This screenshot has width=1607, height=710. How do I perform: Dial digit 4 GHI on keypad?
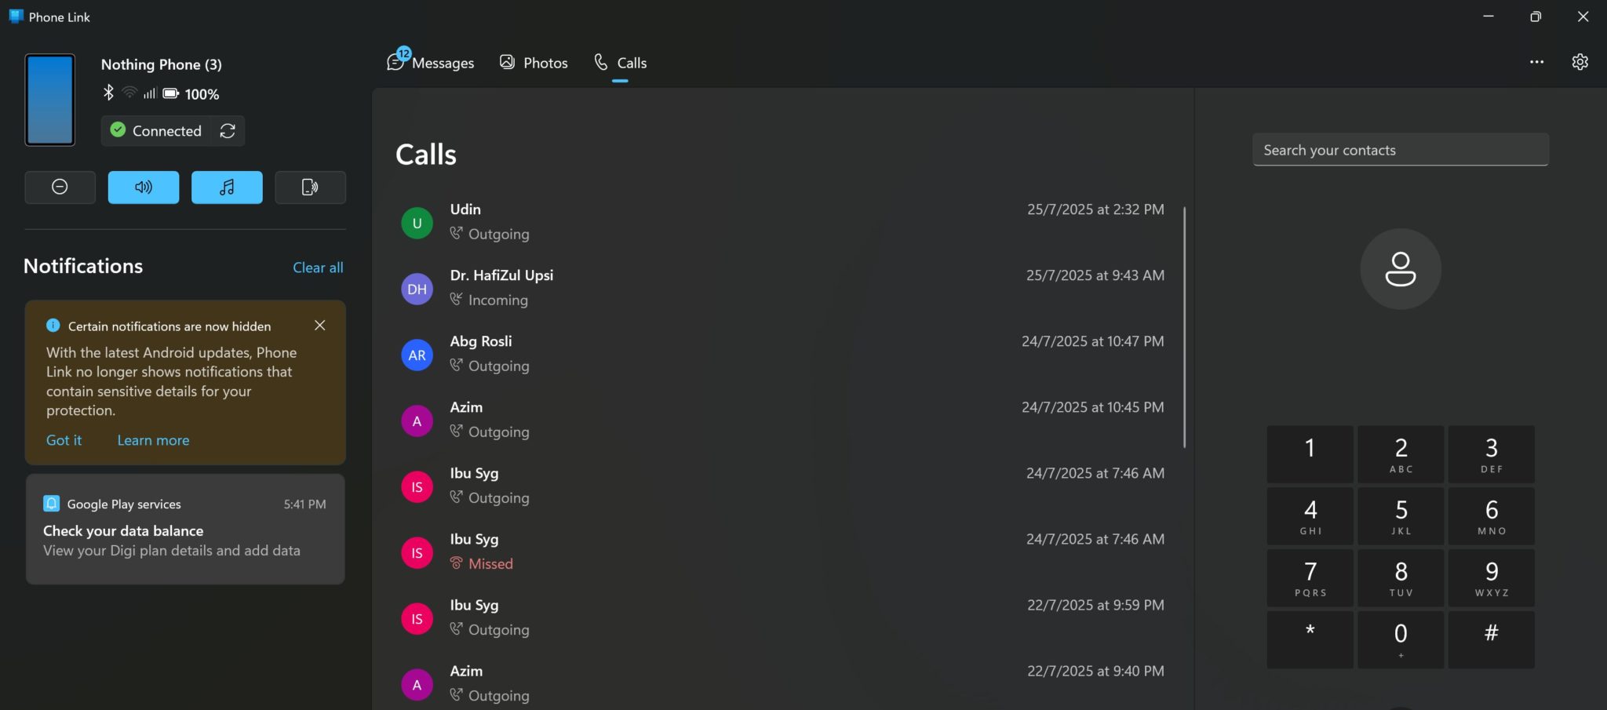[1310, 516]
